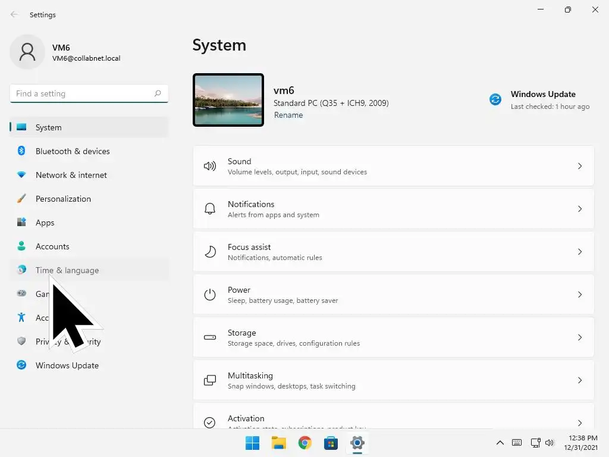The height and width of the screenshot is (457, 609).
Task: Click the Storage drive icon
Action: (210, 337)
